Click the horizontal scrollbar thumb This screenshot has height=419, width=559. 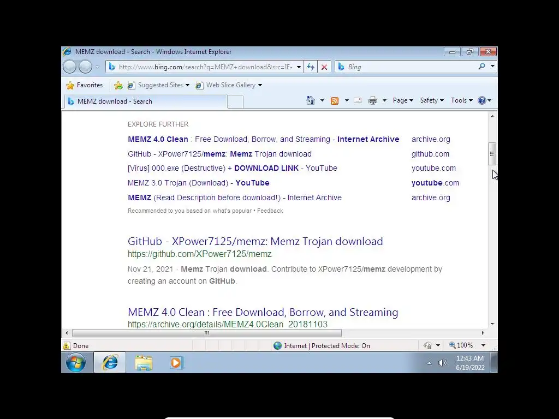(207, 333)
